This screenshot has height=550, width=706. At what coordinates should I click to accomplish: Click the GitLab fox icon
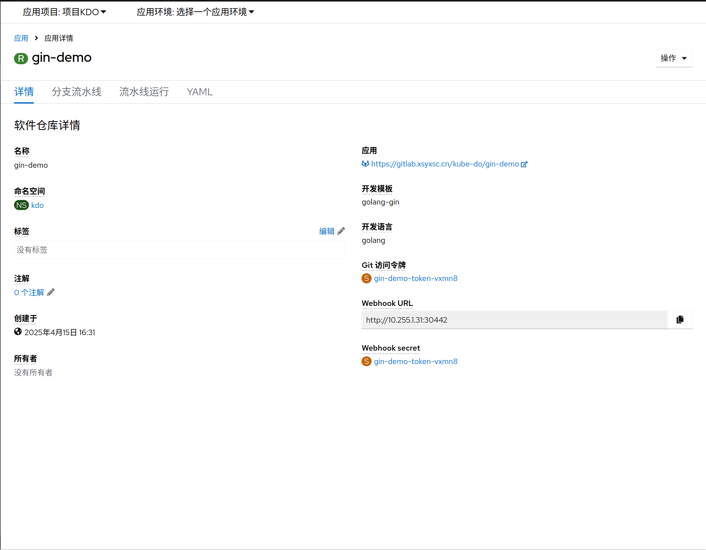click(x=365, y=164)
